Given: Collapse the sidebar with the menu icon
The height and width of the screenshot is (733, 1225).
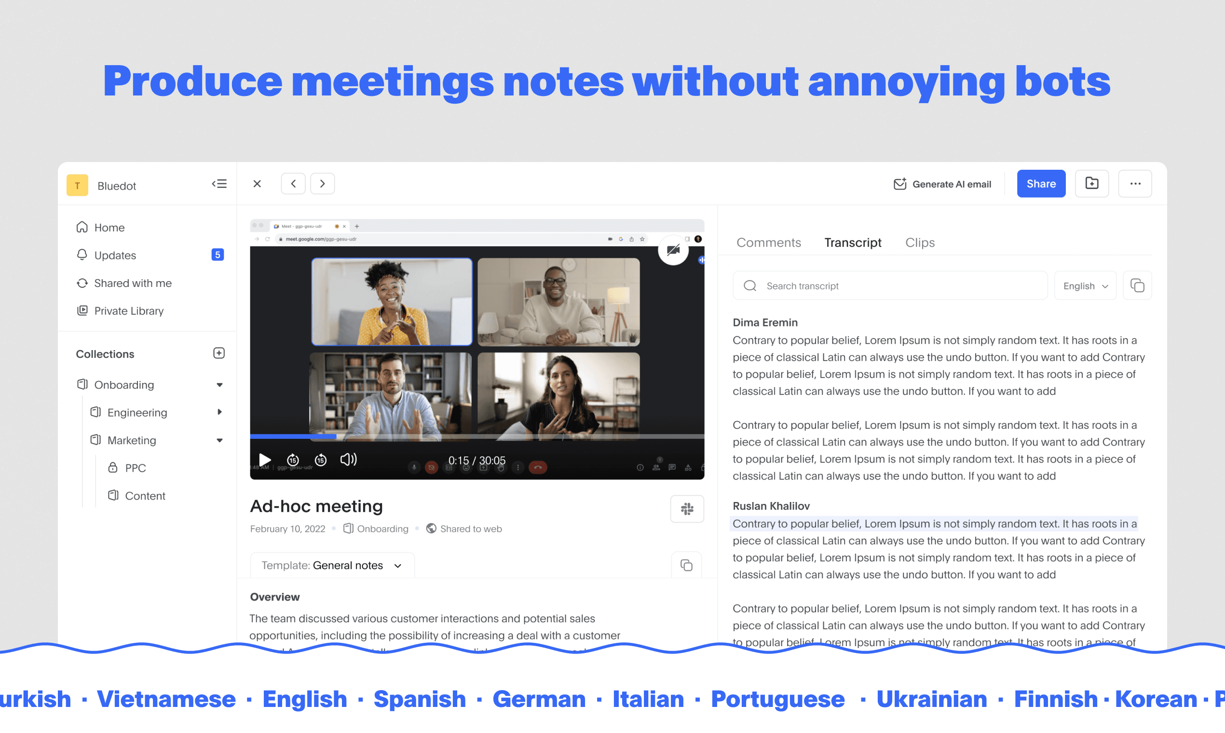Looking at the screenshot, I should (219, 184).
